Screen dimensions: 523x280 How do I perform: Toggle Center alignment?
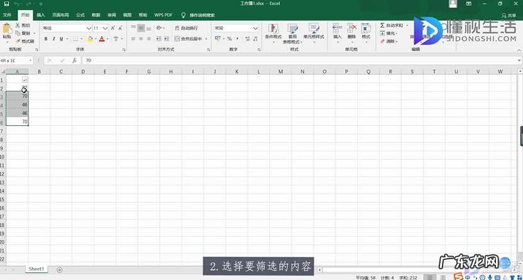click(141, 39)
